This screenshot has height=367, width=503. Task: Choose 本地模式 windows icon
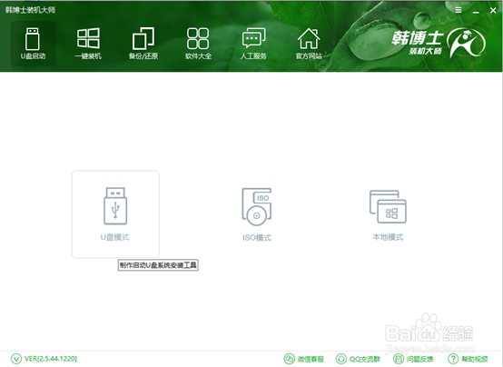pos(388,206)
